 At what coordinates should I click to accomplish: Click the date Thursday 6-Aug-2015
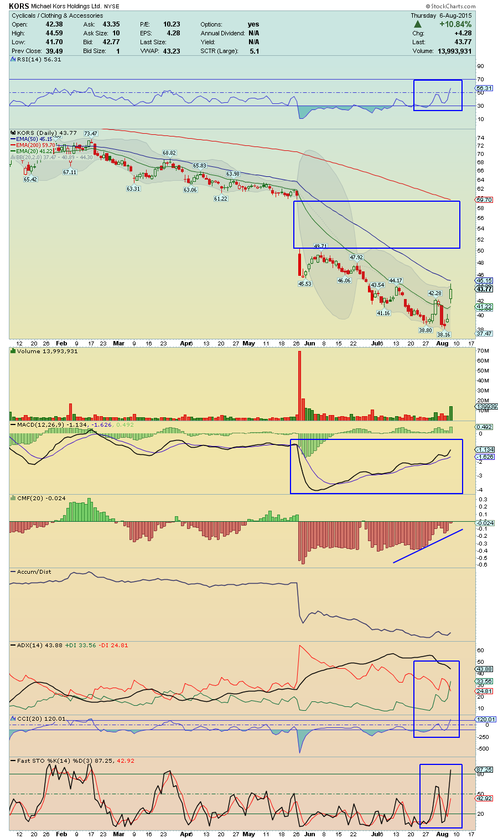[441, 15]
